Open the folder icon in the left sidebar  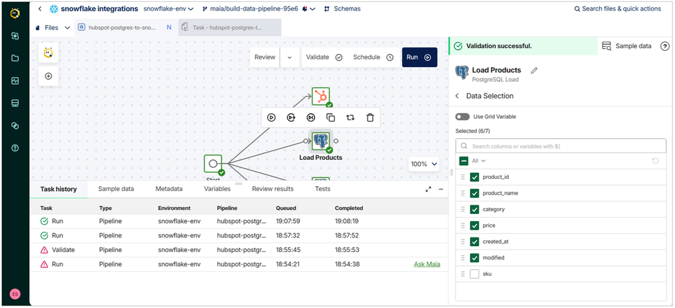(x=15, y=59)
